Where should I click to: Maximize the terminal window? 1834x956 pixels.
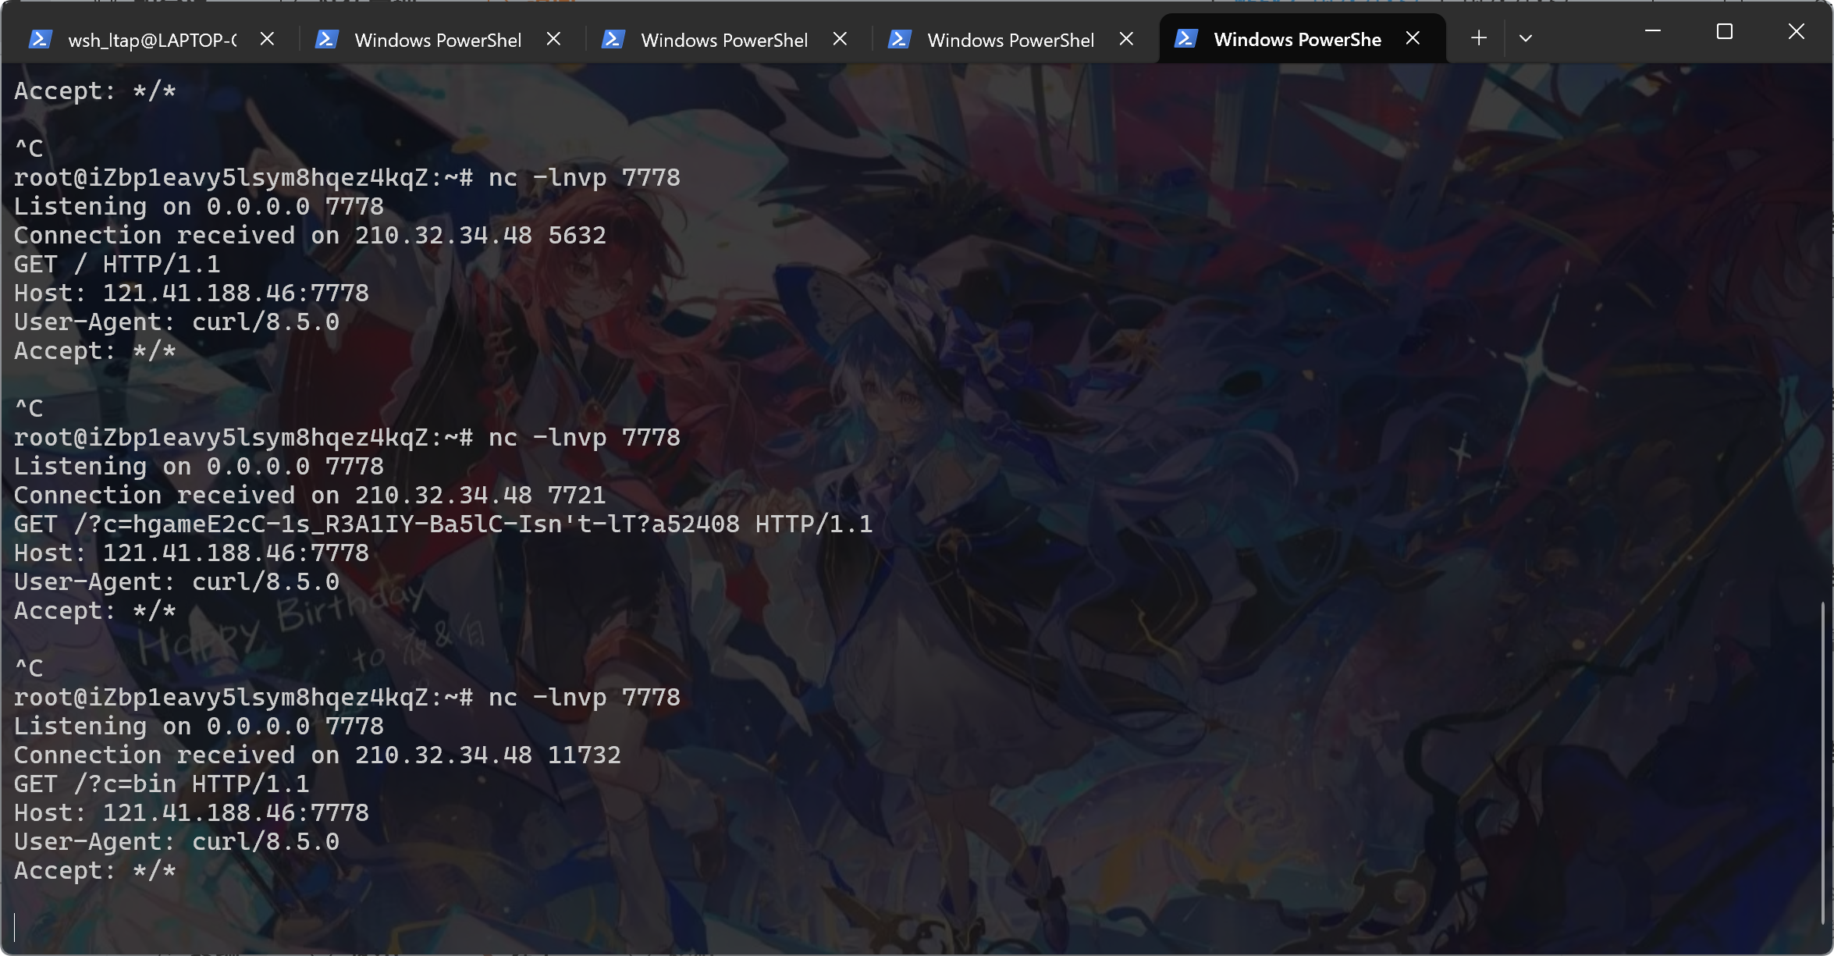coord(1725,32)
